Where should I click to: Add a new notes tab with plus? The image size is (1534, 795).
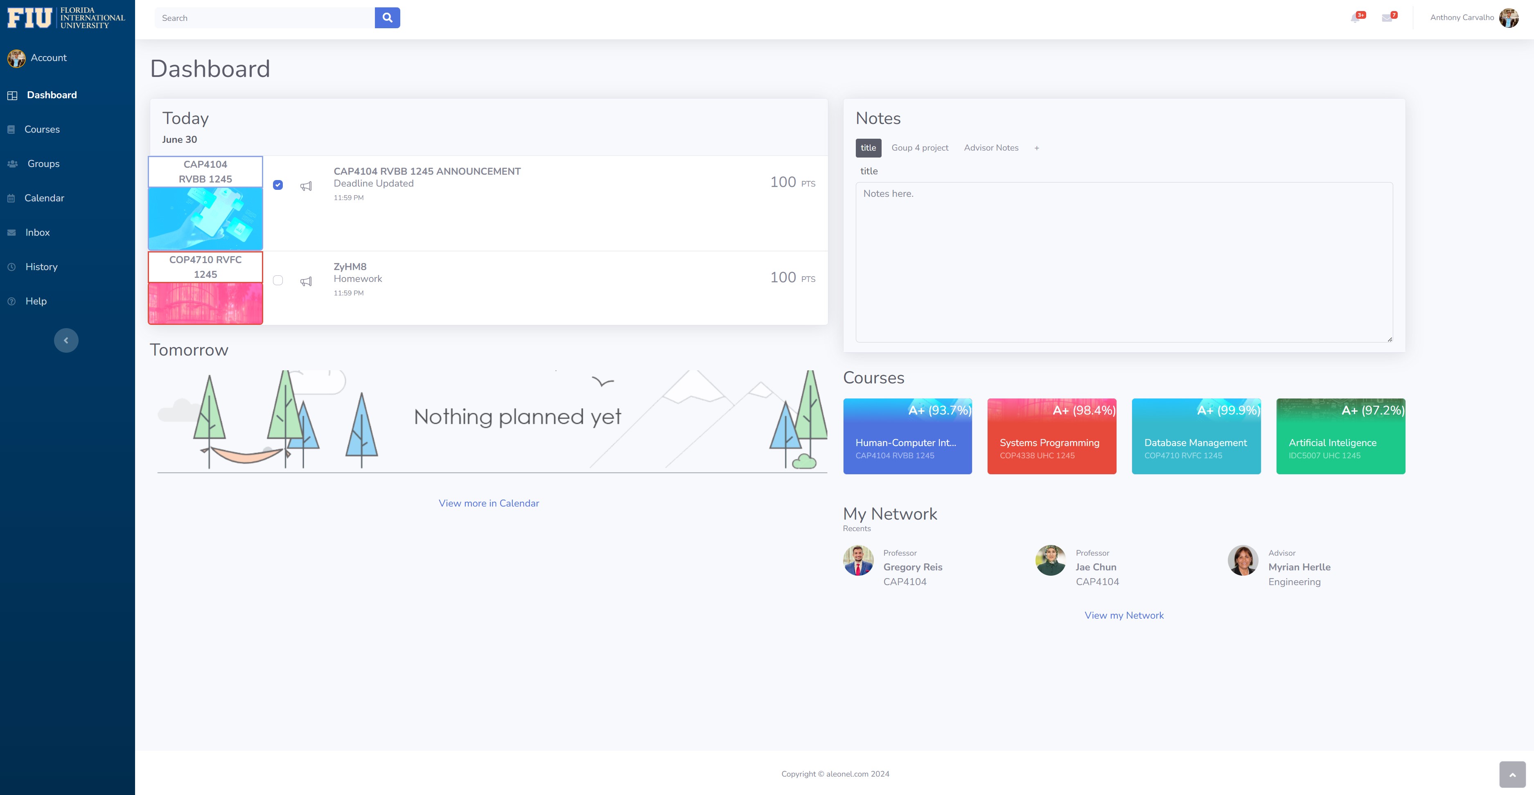point(1037,148)
